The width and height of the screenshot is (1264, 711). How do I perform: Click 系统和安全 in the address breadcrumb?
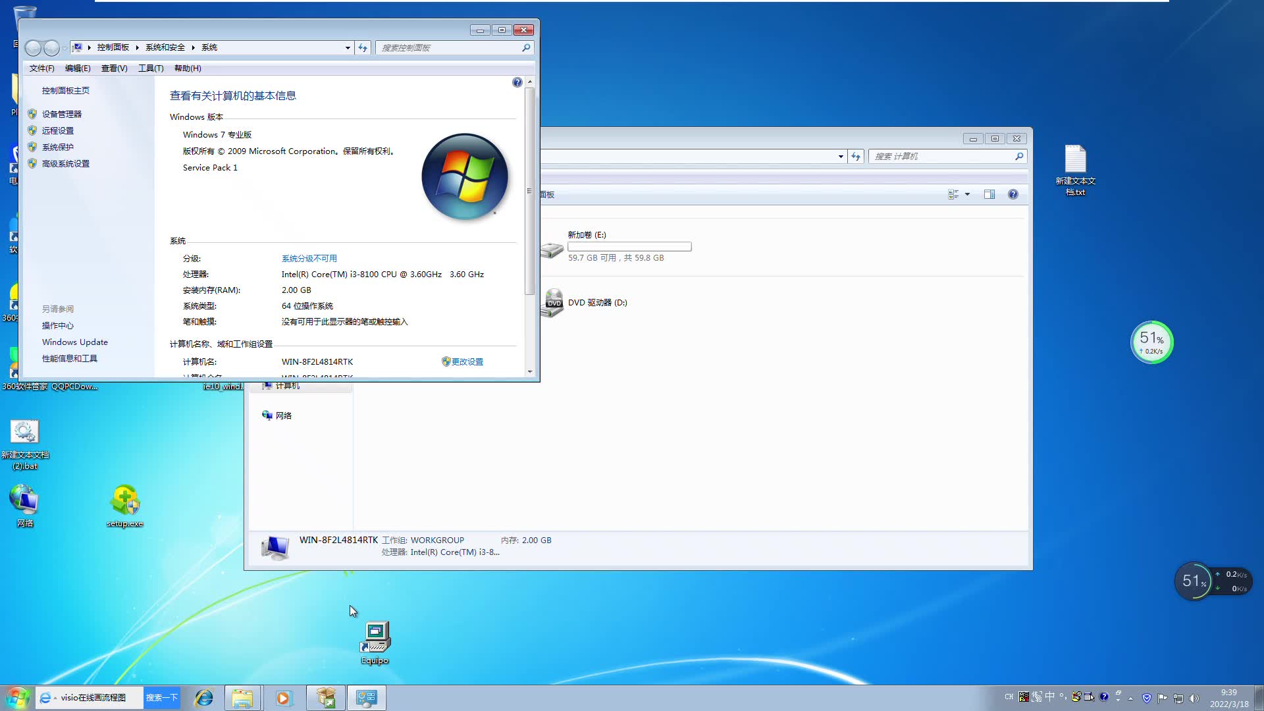click(165, 47)
